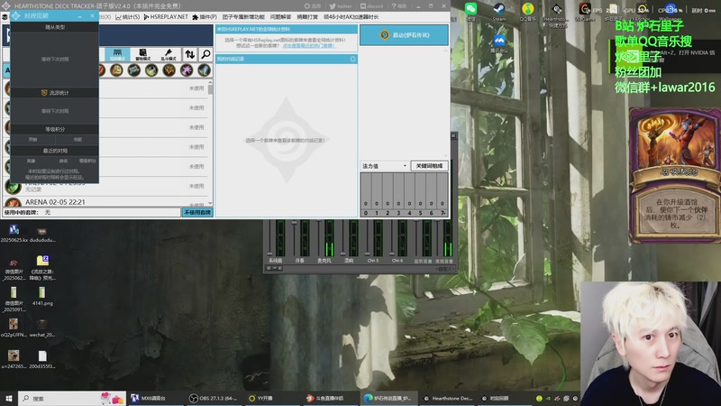
Task: Minimize the small 时段回顾 overlay panel
Action: [80, 16]
